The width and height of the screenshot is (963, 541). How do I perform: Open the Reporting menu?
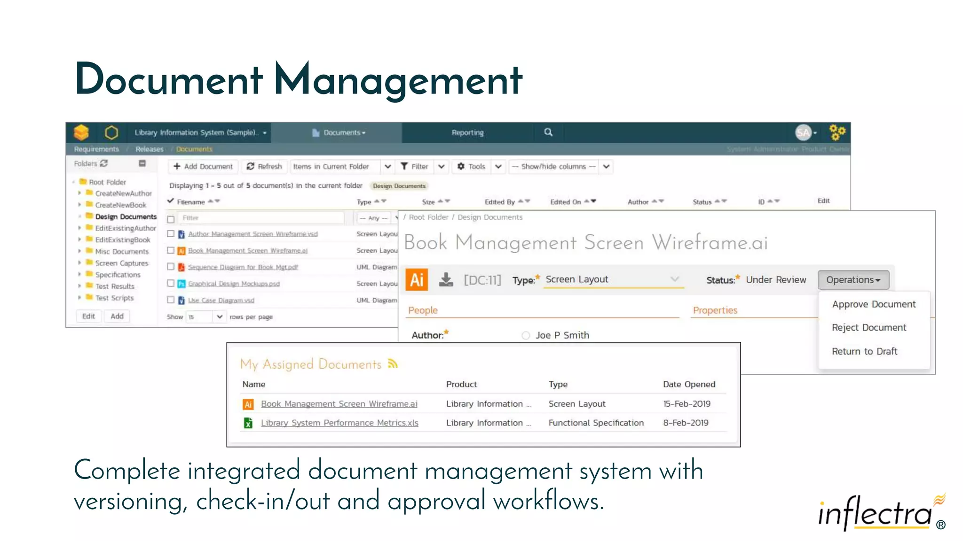[467, 132]
